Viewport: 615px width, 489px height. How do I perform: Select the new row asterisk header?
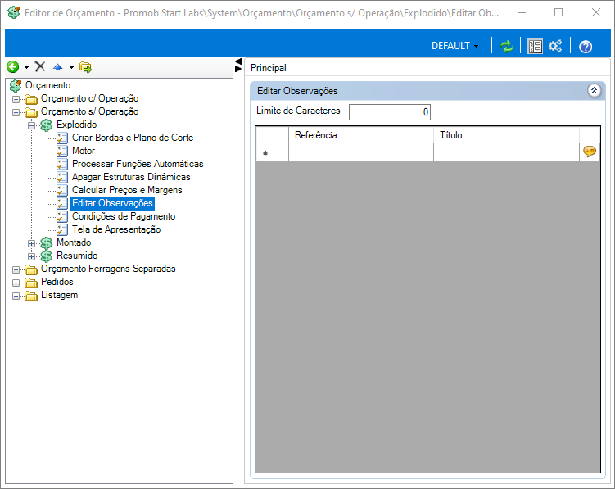(x=272, y=152)
